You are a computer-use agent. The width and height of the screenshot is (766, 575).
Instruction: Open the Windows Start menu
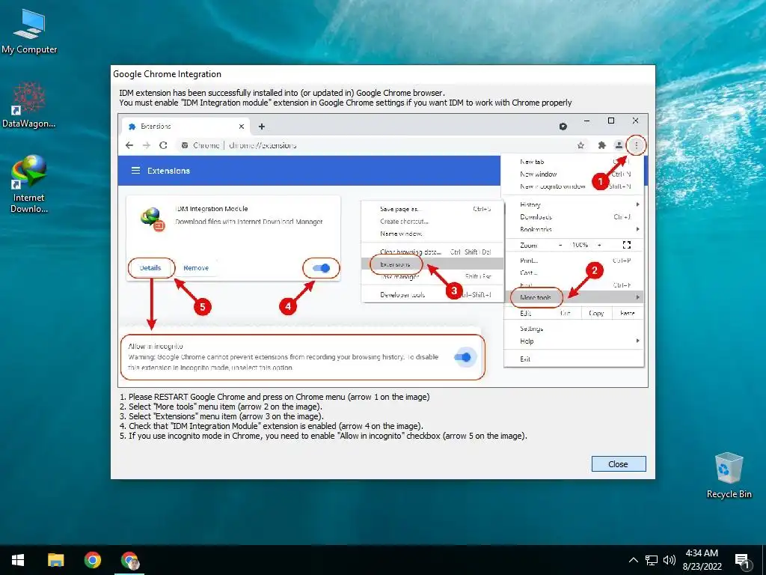coord(18,560)
